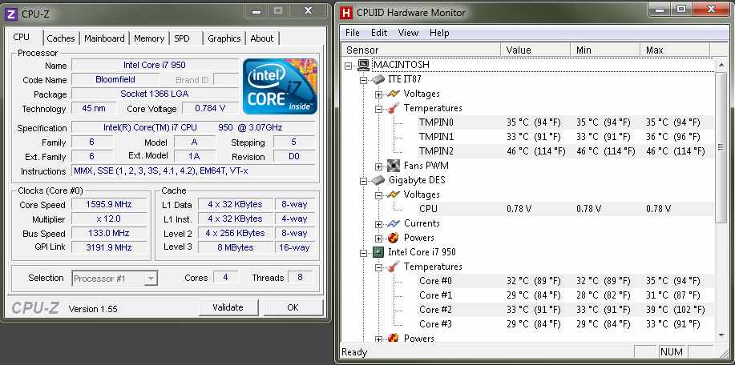
Task: Click the Min column header
Action: tap(605, 50)
